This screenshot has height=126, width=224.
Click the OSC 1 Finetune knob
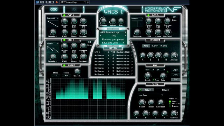coord(83,21)
